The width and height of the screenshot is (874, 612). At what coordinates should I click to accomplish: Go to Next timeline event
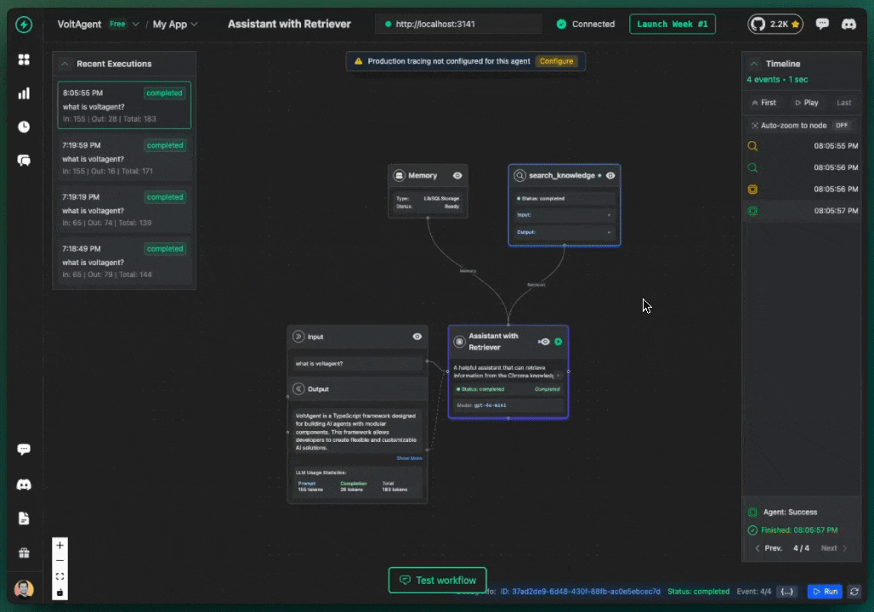834,548
